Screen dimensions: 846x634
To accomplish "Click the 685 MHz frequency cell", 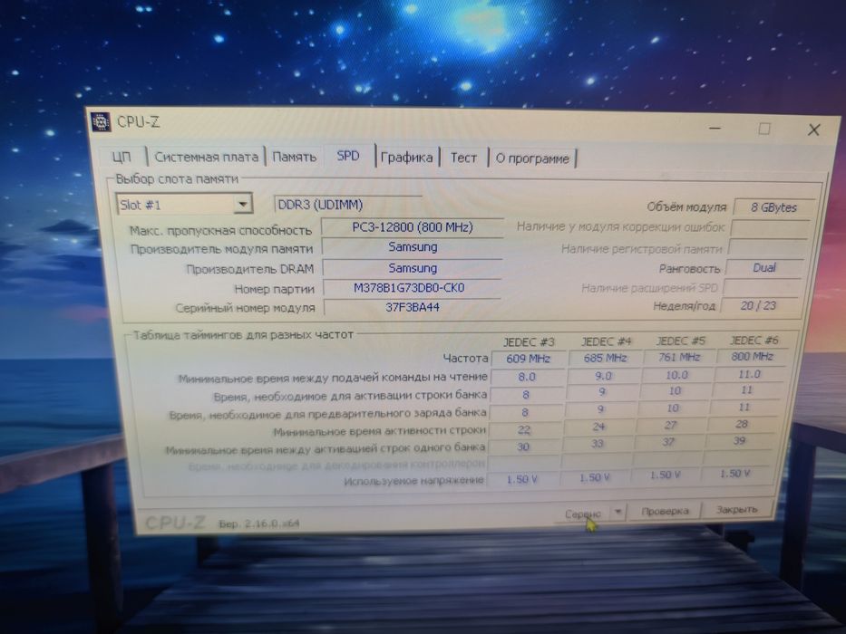I will 605,358.
